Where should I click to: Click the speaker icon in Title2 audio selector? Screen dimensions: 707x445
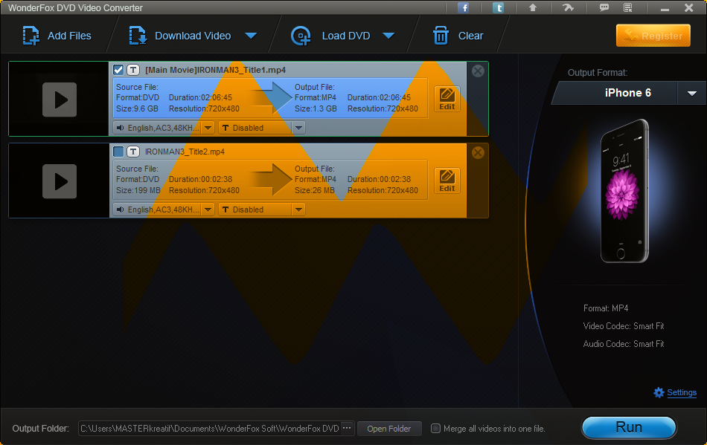tap(120, 209)
